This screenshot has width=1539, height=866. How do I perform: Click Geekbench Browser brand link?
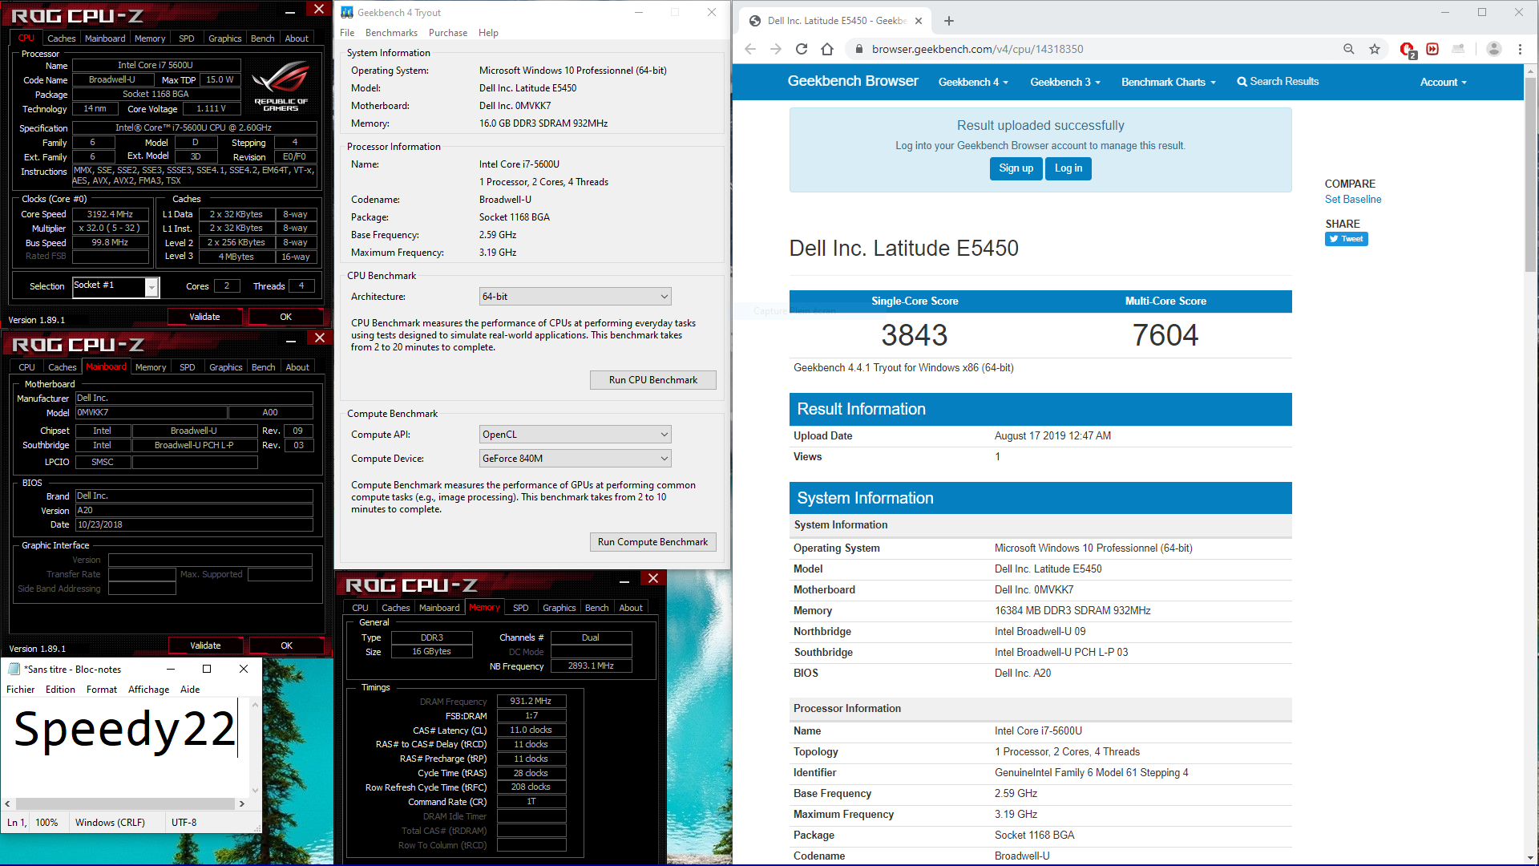coord(853,81)
